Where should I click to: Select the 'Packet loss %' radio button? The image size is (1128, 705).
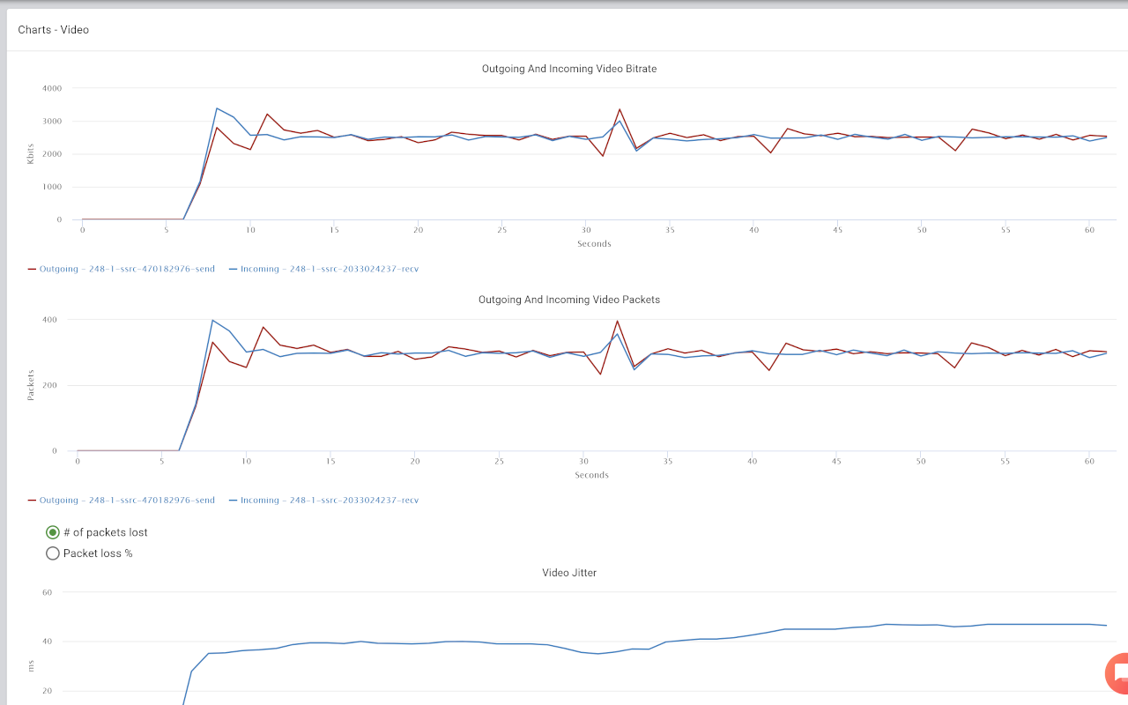point(52,553)
